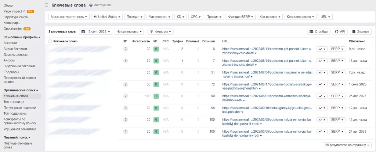Open chart icon in the 1 сент. 2023 row
Image resolution: width=376 pixels, height=152 pixels.
coord(322,84)
